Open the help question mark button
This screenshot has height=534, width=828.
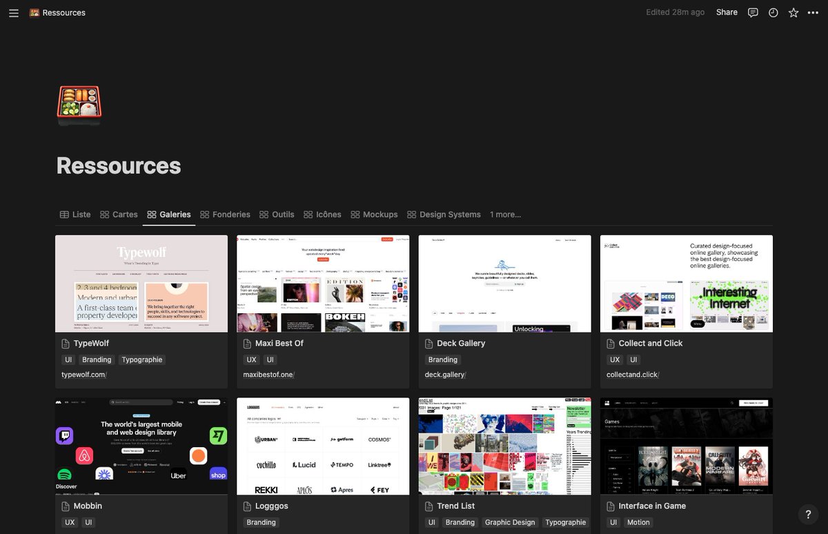tap(808, 514)
